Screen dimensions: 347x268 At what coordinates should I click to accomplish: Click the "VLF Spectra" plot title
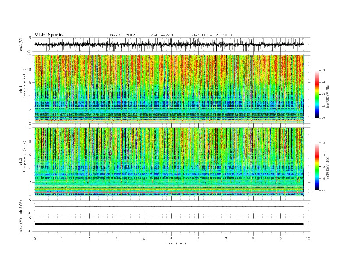(50, 35)
